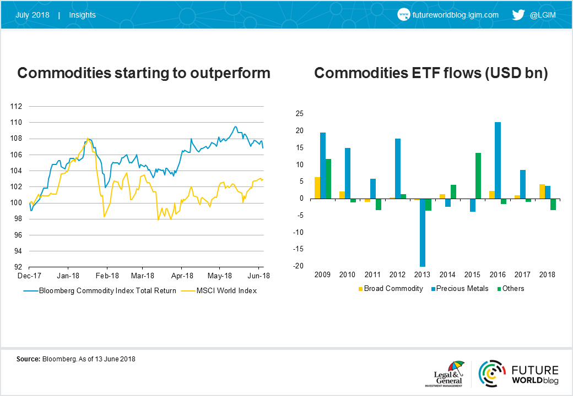
Task: Click Bloomberg Commodity Index Total Return legend
Action: (x=100, y=290)
